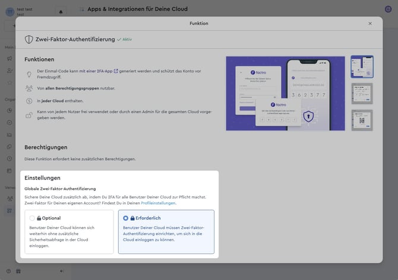
Task: Show the QR code preview thumbnail
Action: (362, 120)
